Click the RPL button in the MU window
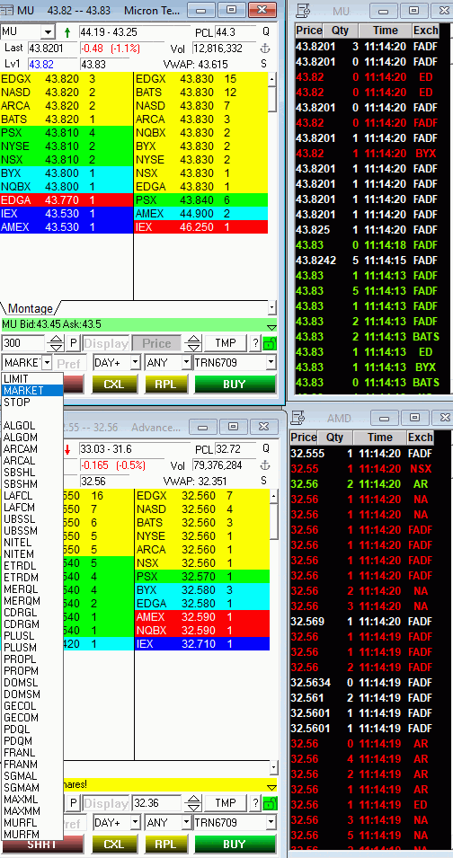453x858 pixels. pyautogui.click(x=165, y=385)
